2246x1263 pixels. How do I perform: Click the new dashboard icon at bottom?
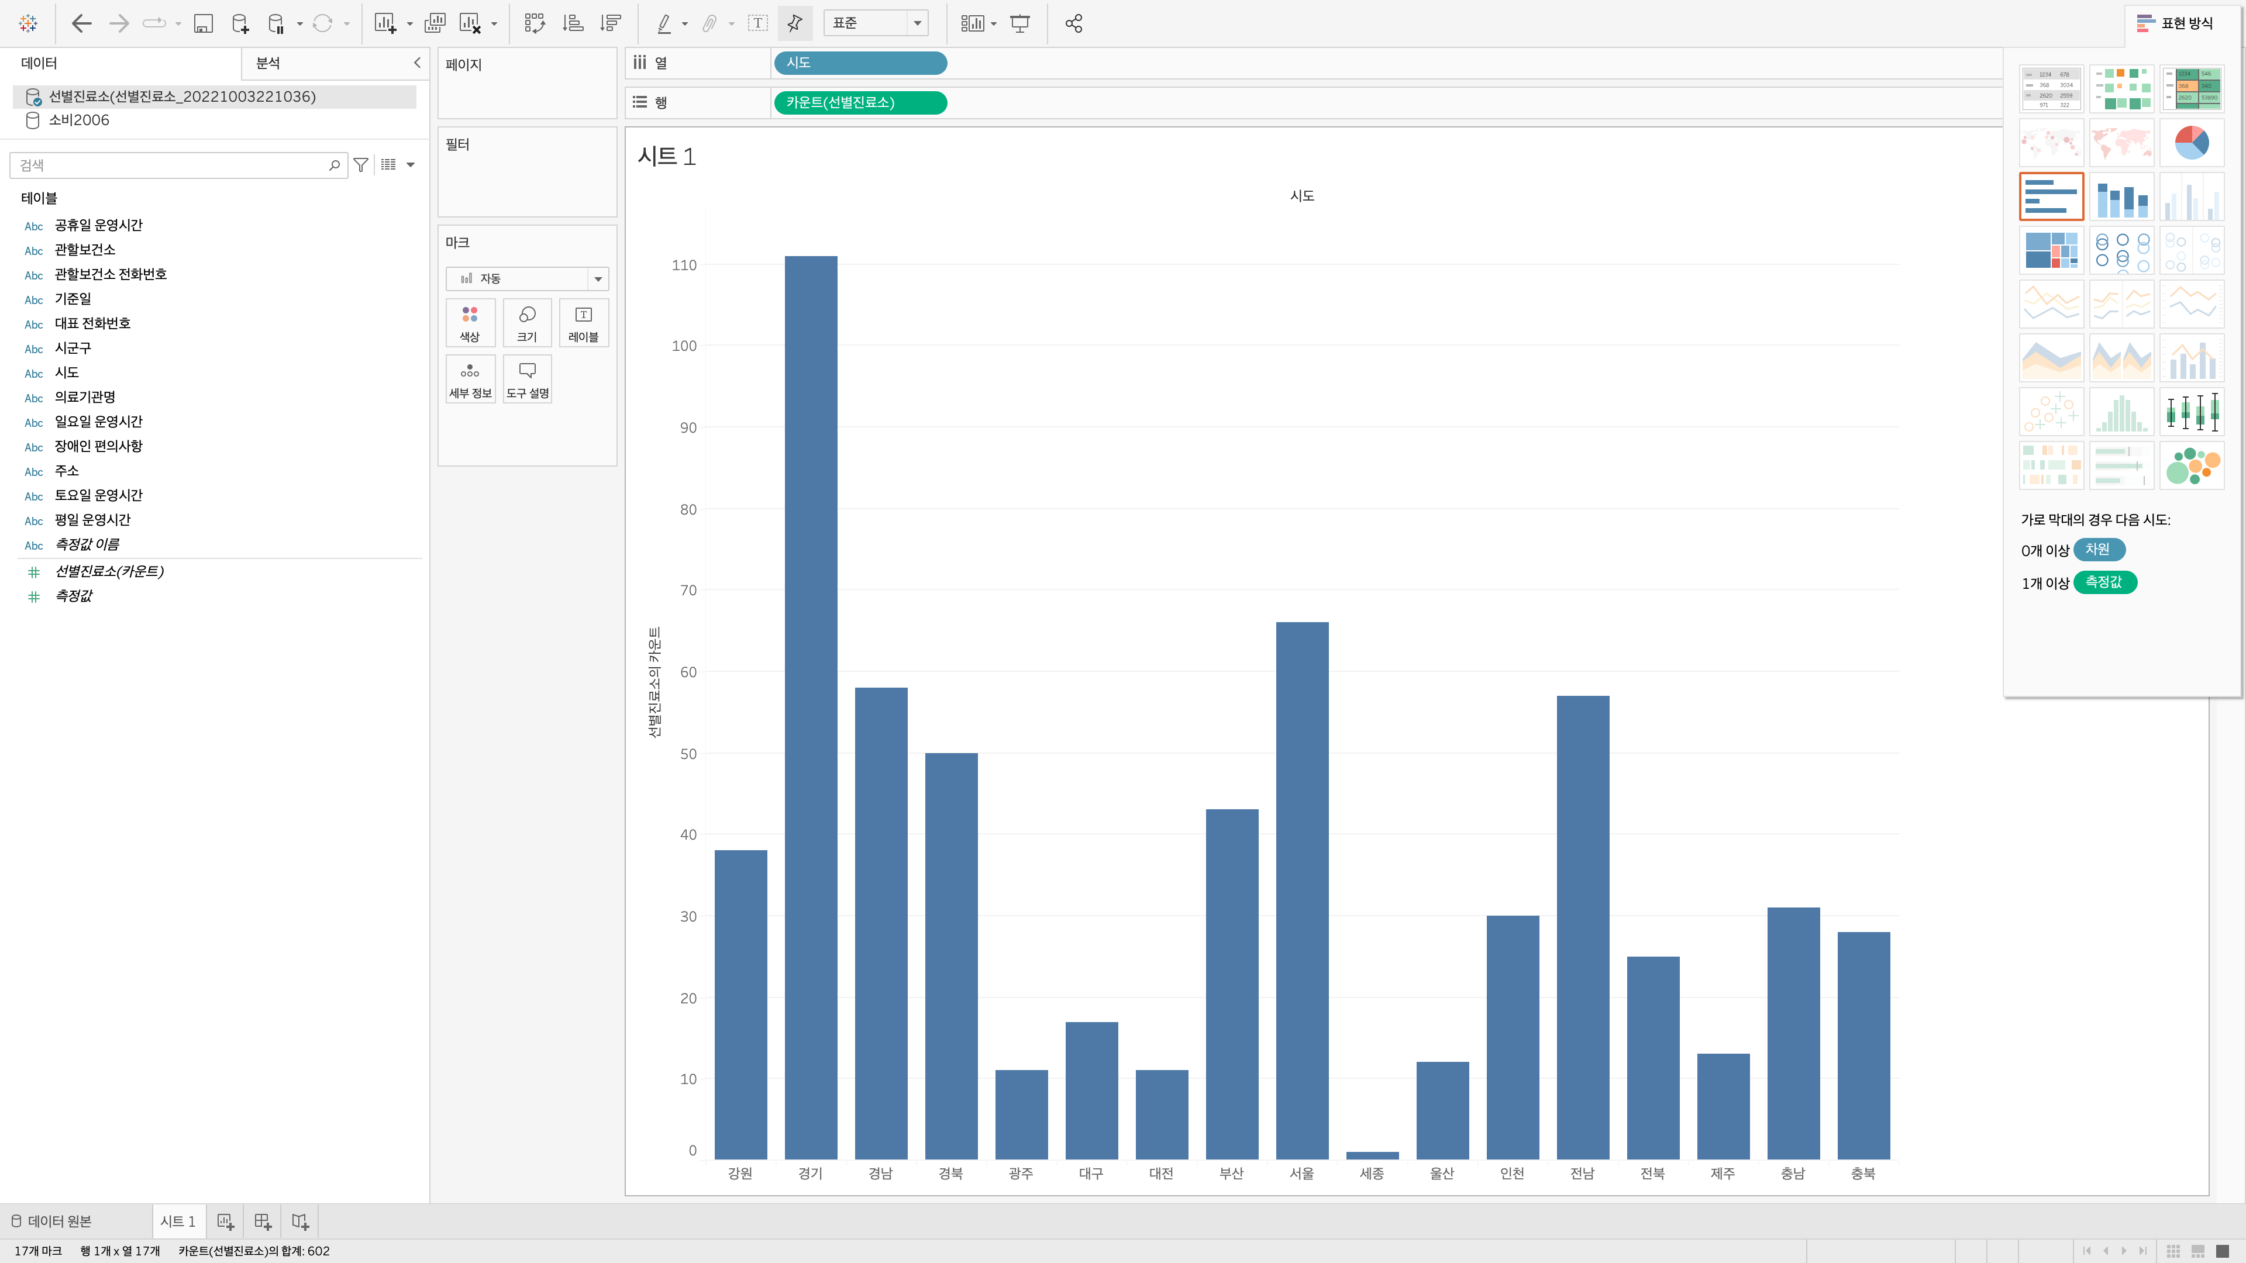(x=263, y=1221)
